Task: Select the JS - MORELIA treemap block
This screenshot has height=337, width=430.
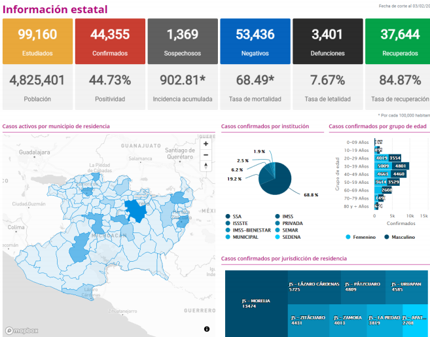Action: [x=257, y=304]
